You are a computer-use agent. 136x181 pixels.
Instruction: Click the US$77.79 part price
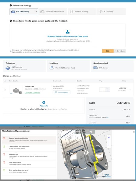pos(122,88)
